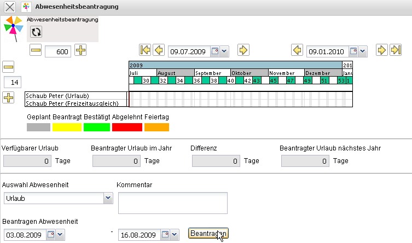The image size is (412, 243).
Task: Click the absence start date field 03.08.2009
Action: [x=25, y=235]
